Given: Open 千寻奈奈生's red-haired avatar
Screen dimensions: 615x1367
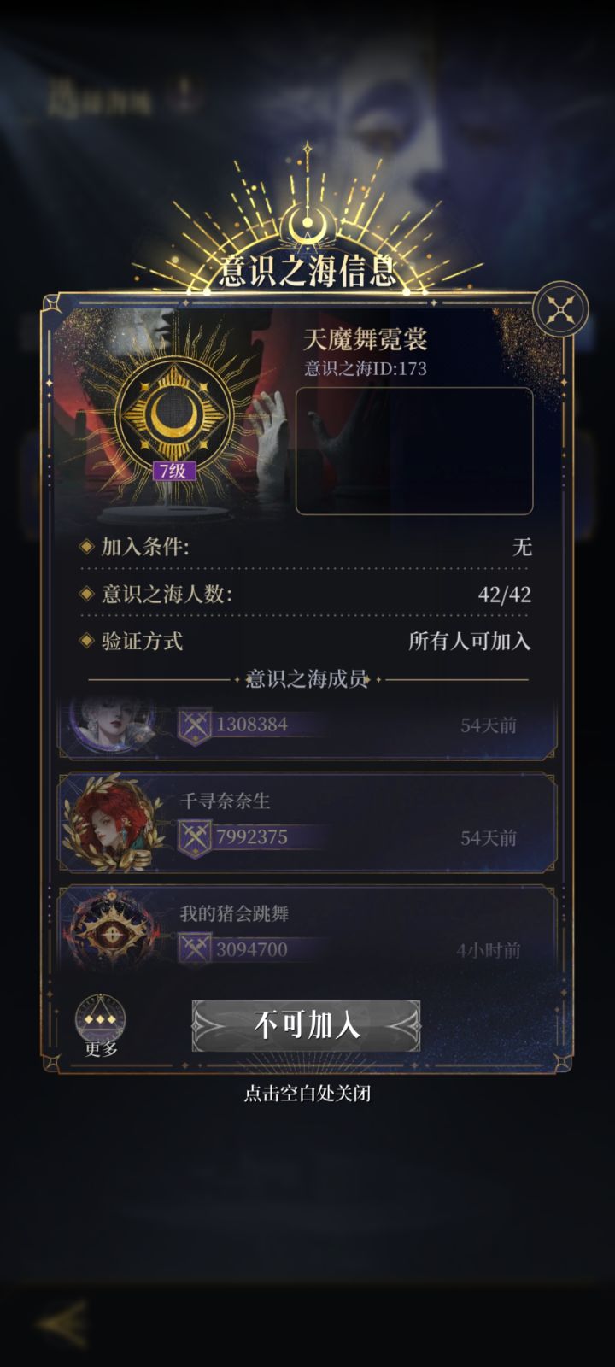Looking at the screenshot, I should tap(113, 823).
